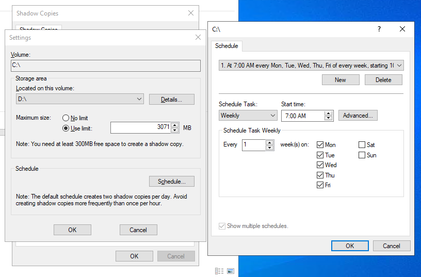Click the Delete schedule button
The width and height of the screenshot is (421, 277).
coord(383,80)
